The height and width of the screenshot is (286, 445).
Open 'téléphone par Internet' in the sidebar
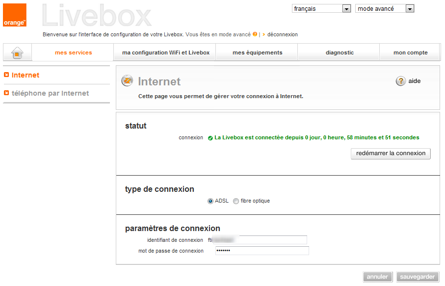[x=50, y=93]
